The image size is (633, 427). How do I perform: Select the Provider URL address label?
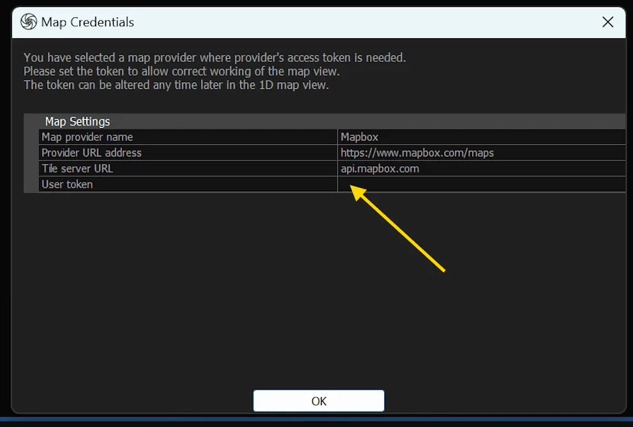(x=92, y=153)
